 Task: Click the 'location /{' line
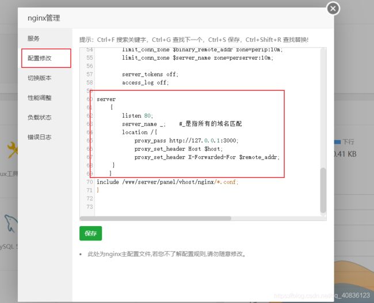click(x=140, y=132)
